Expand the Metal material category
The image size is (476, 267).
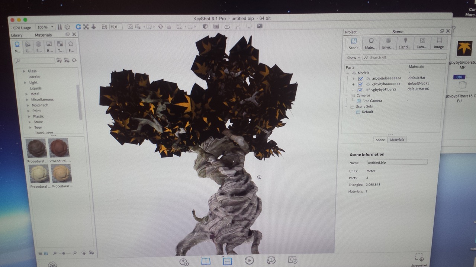[27, 94]
